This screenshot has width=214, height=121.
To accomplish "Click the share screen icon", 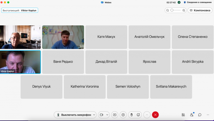I will [x=115, y=115].
